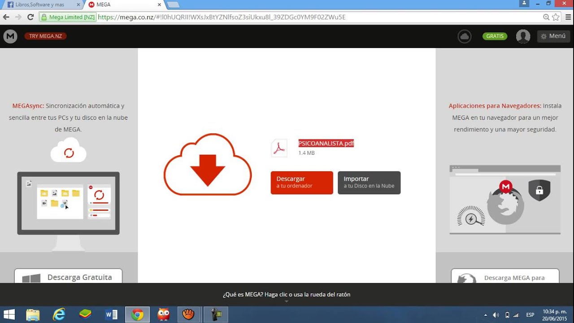This screenshot has height=323, width=574.
Task: Select the PSICOANALISTA.pdf file name
Action: point(326,144)
